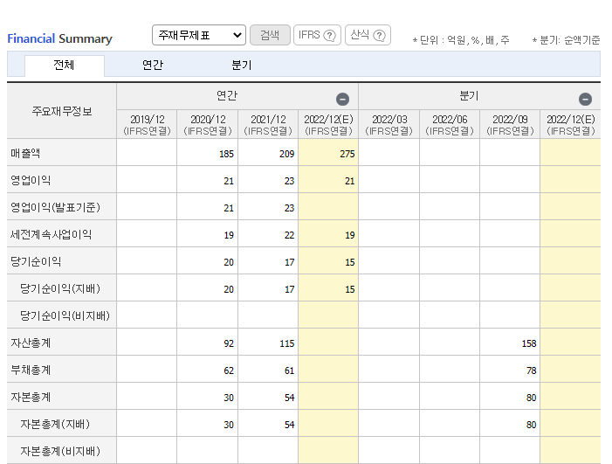The height and width of the screenshot is (464, 612).
Task: Collapse the 분기 column group
Action: point(585,100)
